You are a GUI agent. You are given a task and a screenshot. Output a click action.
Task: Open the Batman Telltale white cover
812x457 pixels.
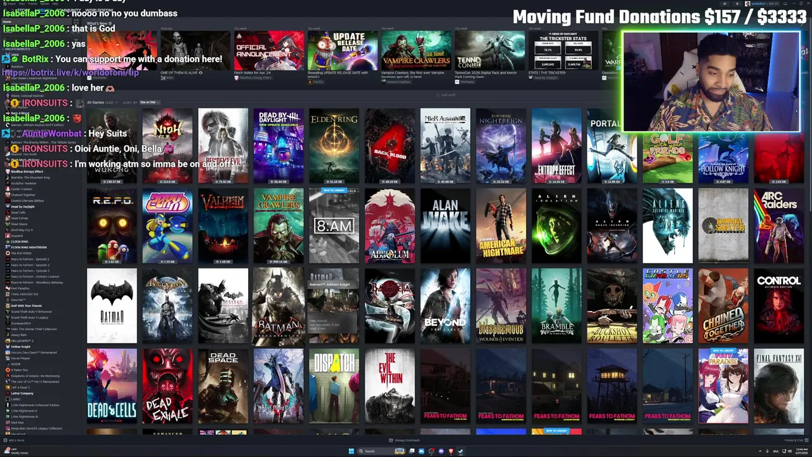click(112, 306)
